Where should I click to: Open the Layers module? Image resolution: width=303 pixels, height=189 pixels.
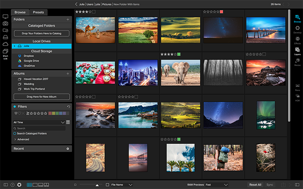(297, 51)
